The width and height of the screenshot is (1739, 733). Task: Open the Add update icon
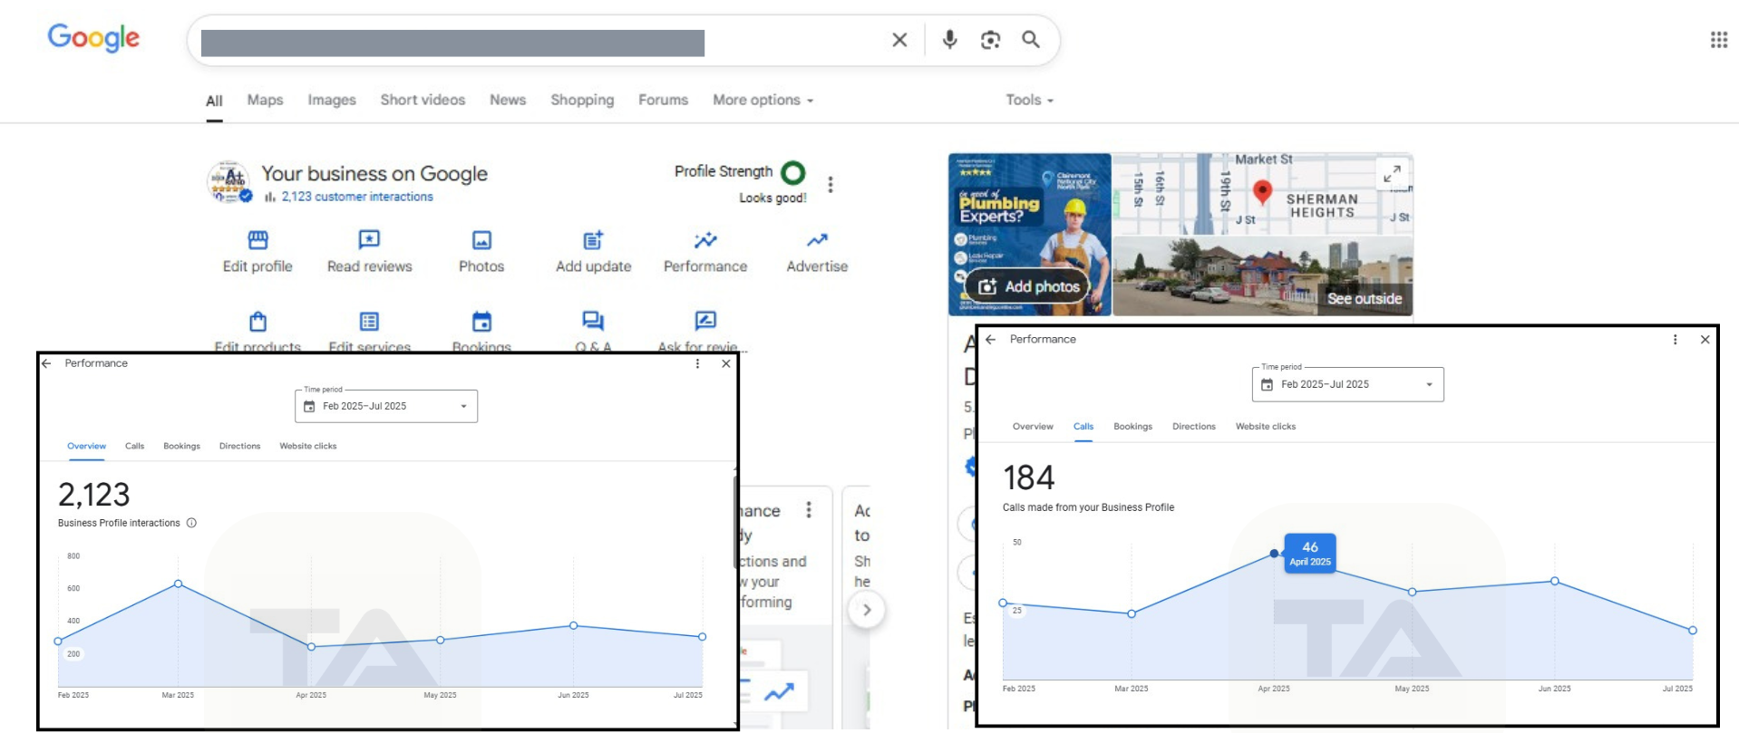click(593, 240)
